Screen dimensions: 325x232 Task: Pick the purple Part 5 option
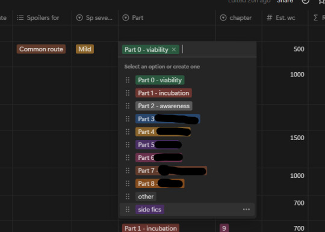pyautogui.click(x=158, y=145)
